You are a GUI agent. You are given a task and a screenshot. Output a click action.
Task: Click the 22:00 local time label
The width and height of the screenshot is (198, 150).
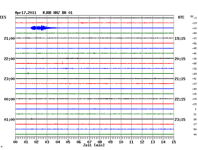[9, 59]
